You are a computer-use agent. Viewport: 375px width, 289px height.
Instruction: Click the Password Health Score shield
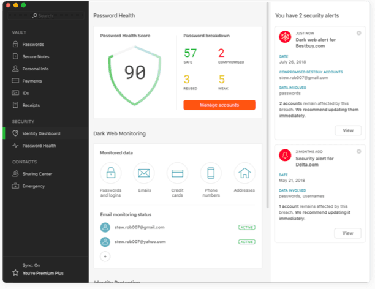click(135, 72)
